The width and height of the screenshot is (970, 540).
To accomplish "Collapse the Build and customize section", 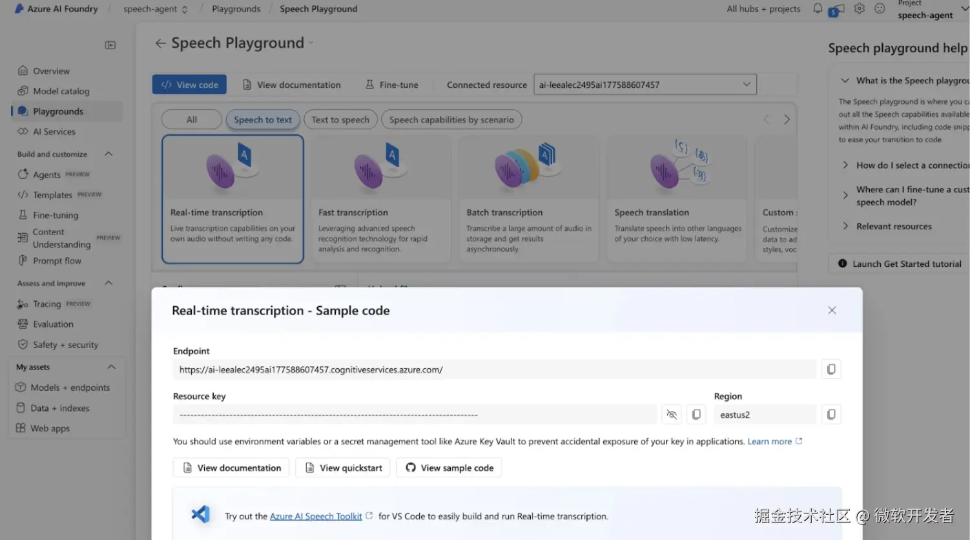I will 108,154.
